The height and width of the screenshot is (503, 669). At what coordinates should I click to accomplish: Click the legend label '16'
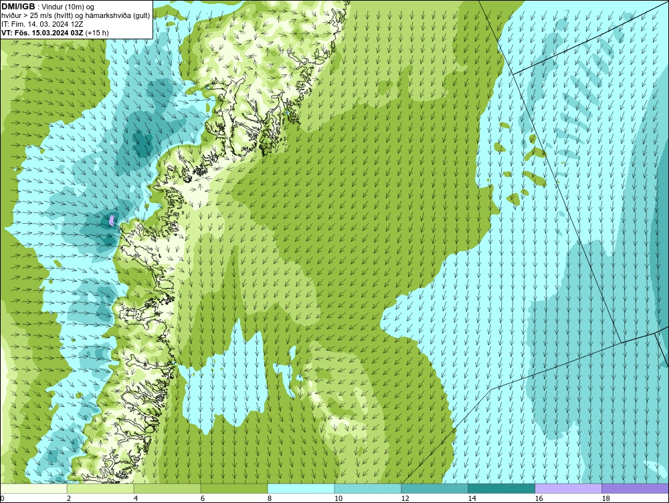click(539, 498)
